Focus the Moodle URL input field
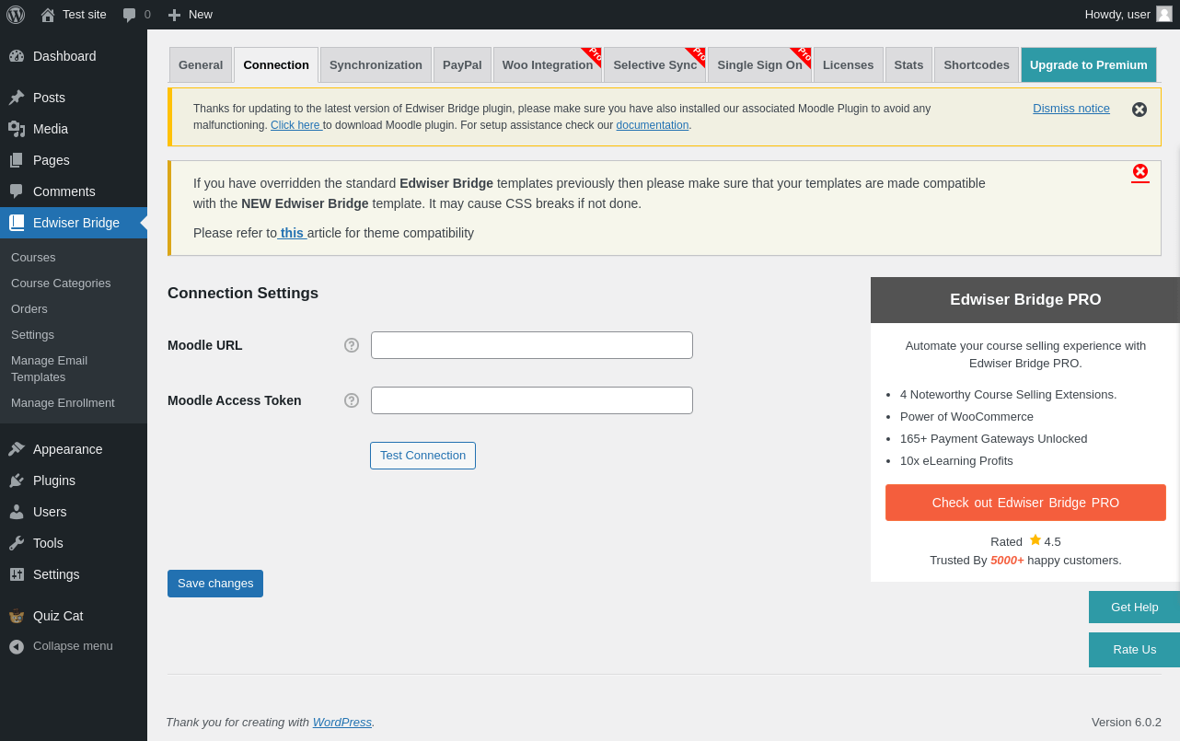Screen dimensions: 1180x741 tap(532, 345)
